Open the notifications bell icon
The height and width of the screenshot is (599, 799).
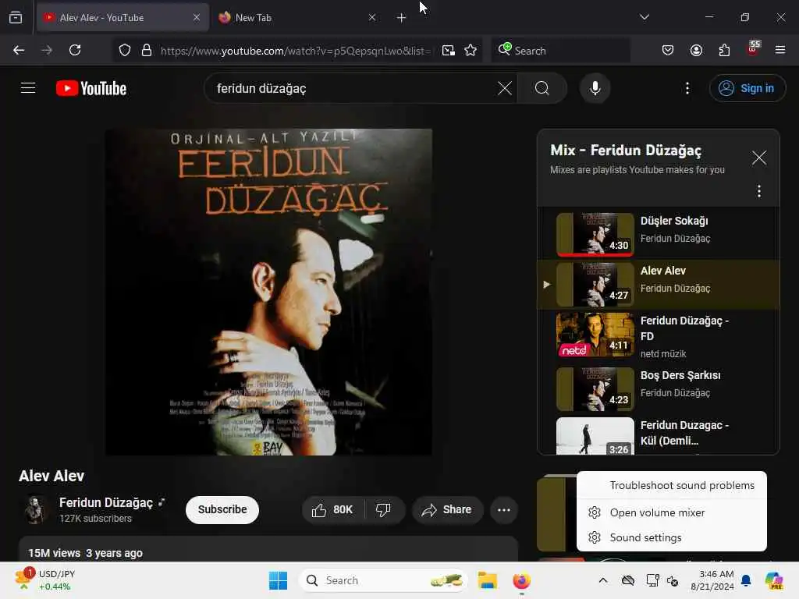pyautogui.click(x=746, y=580)
